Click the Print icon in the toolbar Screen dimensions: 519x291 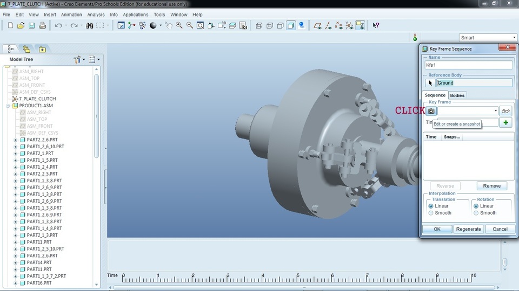[x=42, y=25]
